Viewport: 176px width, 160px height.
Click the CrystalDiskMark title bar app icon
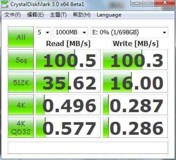point(4,4)
